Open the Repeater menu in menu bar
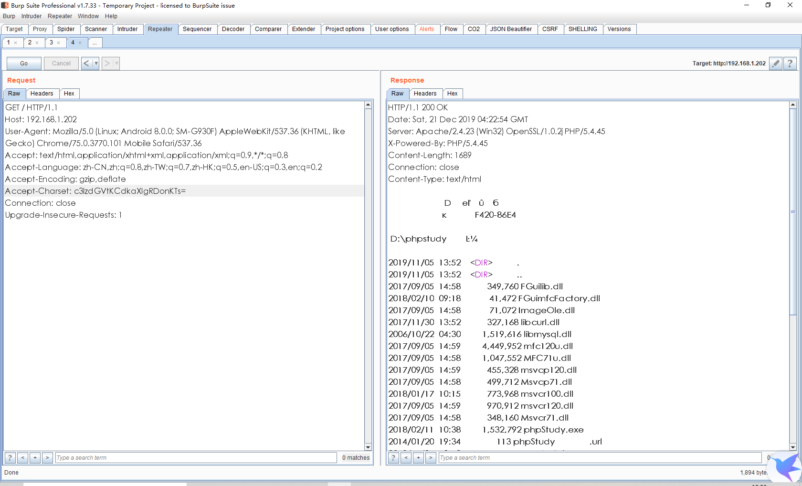This screenshot has height=486, width=802. (60, 16)
